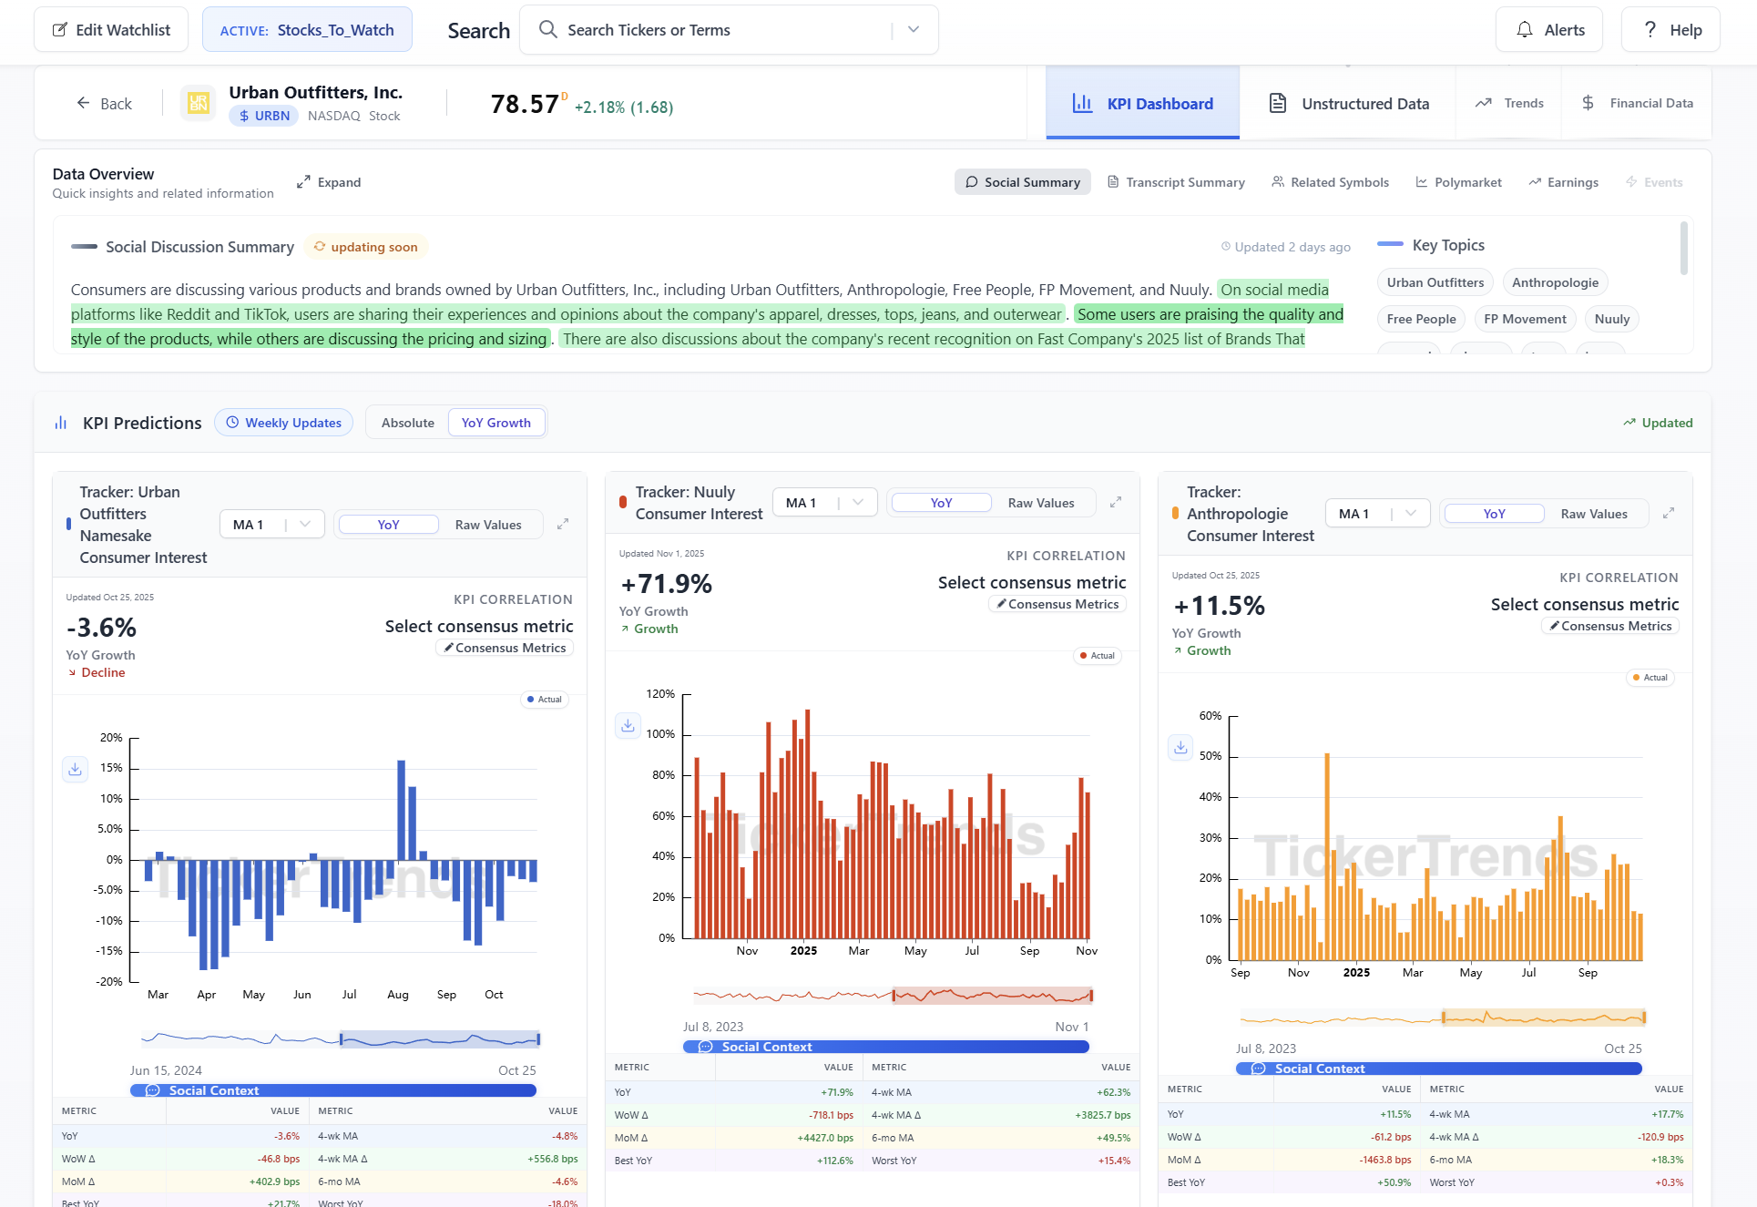Screen dimensions: 1757x1207
Task: Download the Anthropologie Consumer Interest chart
Action: (x=1180, y=747)
